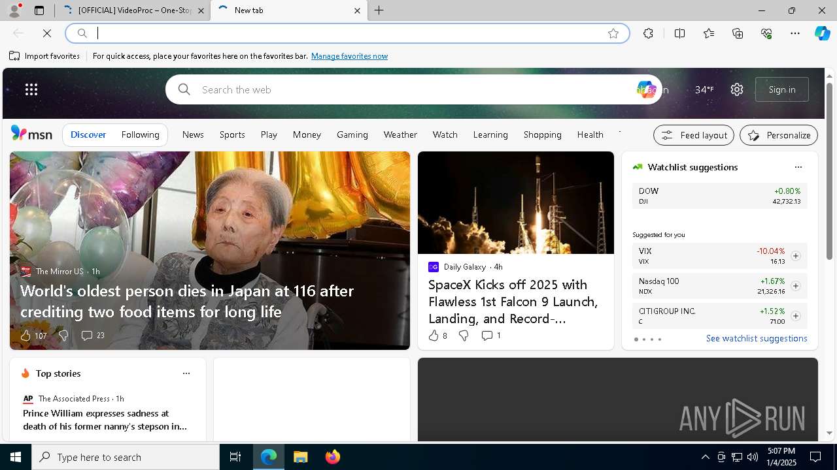The width and height of the screenshot is (837, 470).
Task: Open File Explorer from the taskbar
Action: pos(301,457)
